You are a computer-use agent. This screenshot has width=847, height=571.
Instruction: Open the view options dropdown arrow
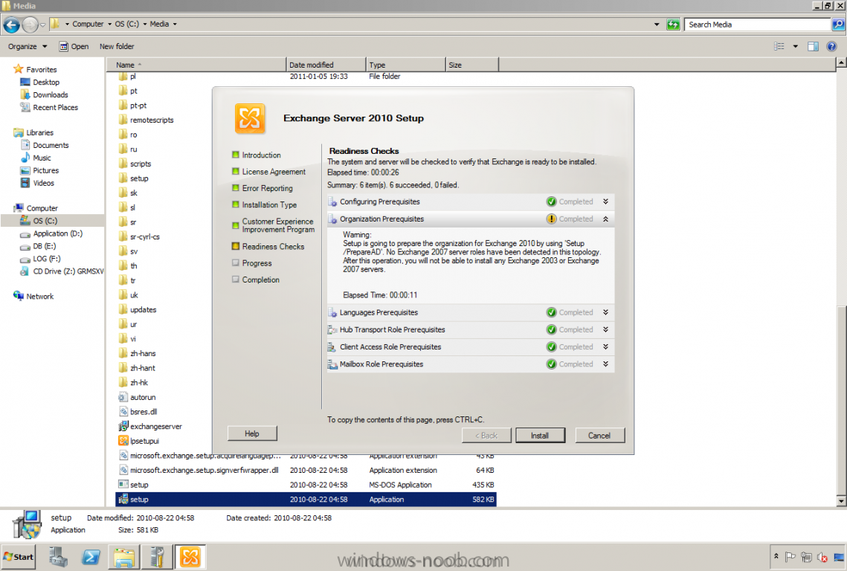795,46
